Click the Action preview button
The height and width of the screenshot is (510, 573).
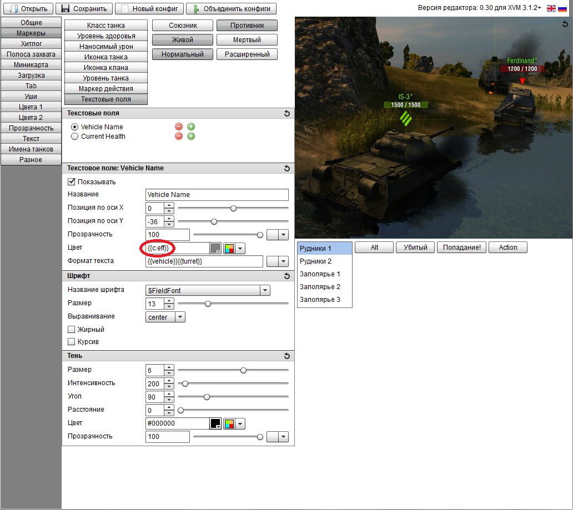tap(508, 248)
